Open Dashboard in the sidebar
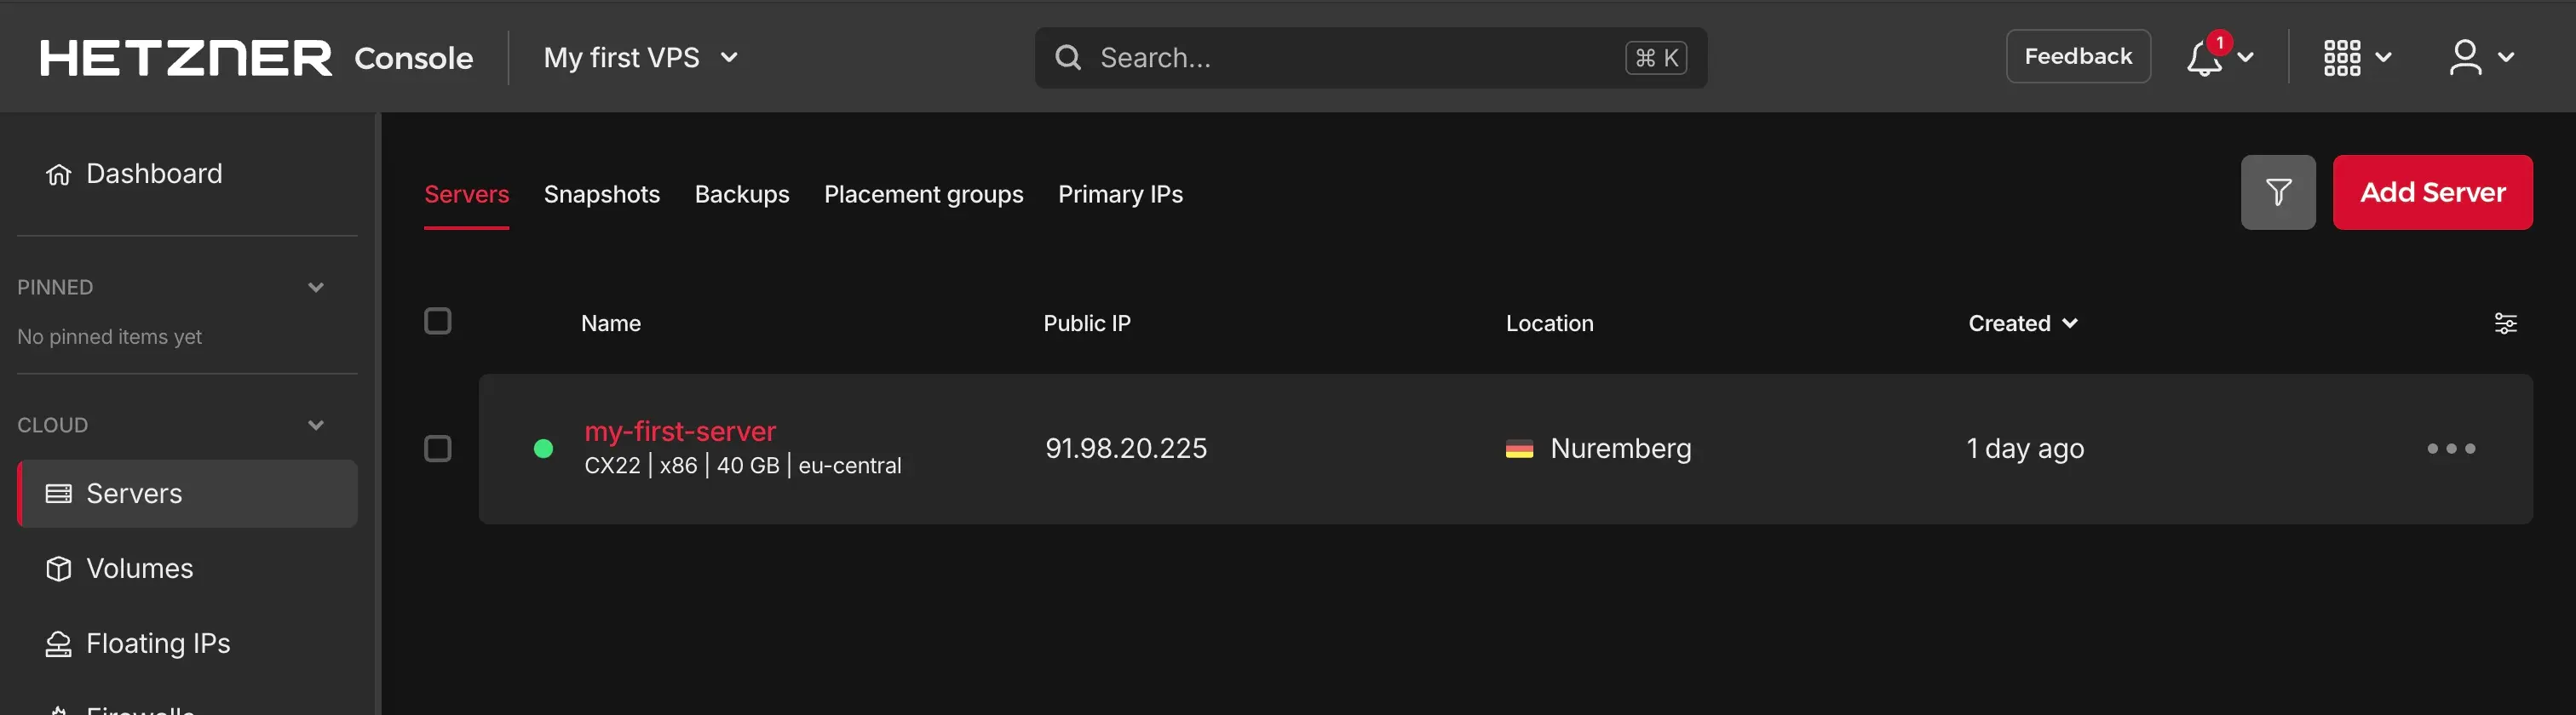Viewport: 2576px width, 715px height. click(187, 174)
